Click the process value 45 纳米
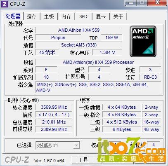Image resolution: width=168 pixels, height=166 pixels. coord(47,52)
